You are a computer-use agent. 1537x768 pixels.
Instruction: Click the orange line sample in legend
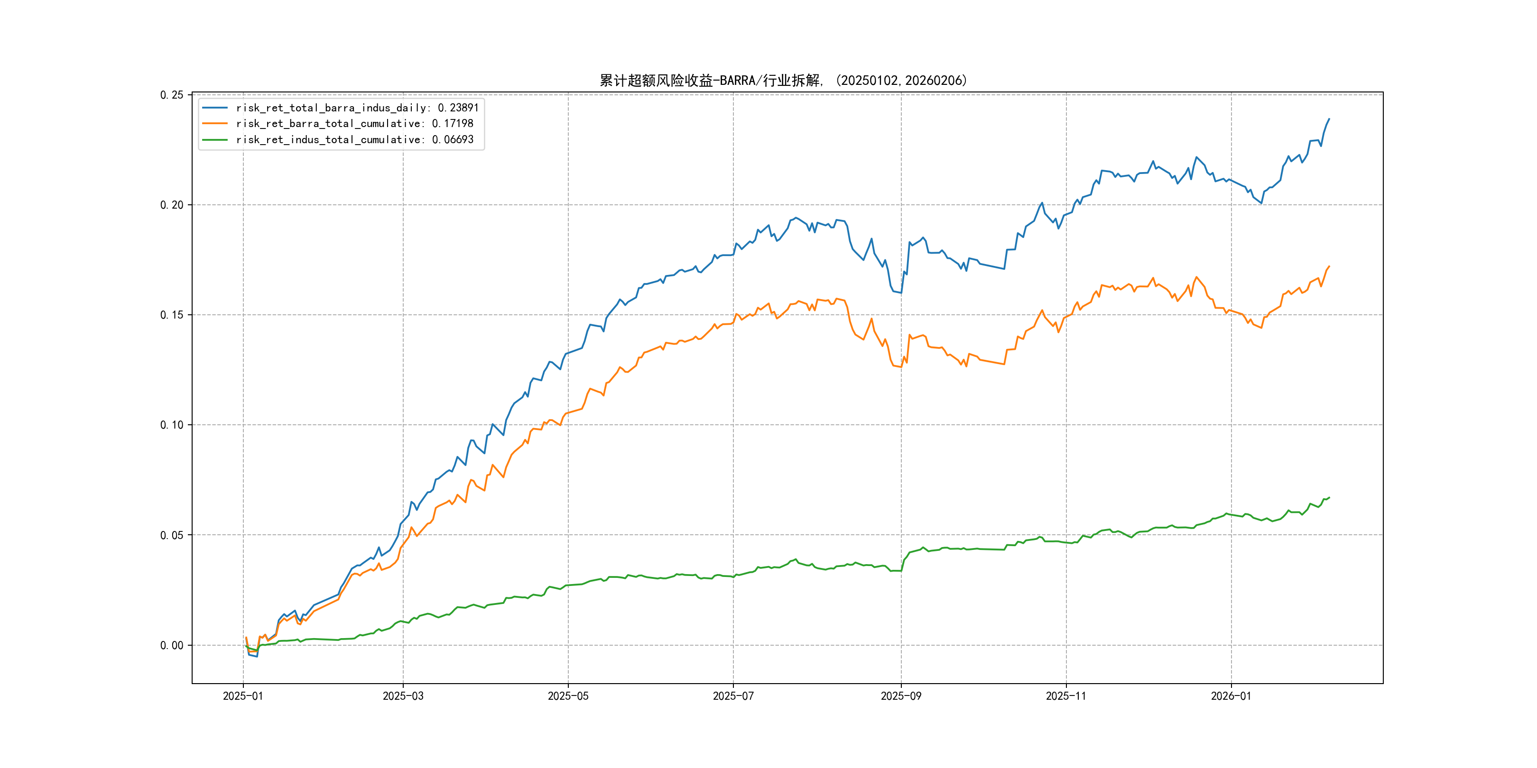[215, 123]
